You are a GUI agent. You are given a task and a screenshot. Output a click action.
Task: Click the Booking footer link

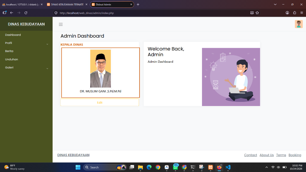295,155
